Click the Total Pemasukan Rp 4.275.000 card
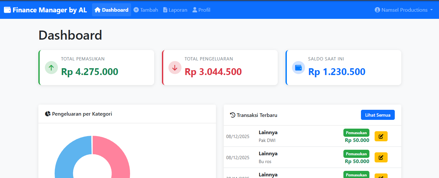Screen dimensions: 439x178 click(96, 68)
